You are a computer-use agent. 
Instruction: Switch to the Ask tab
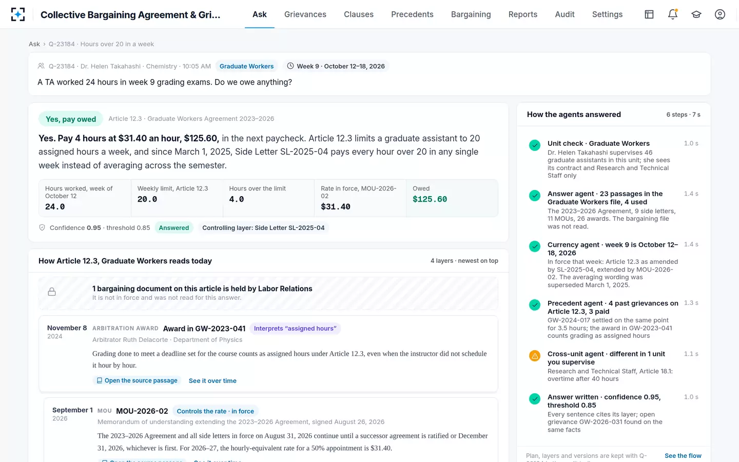(x=260, y=14)
